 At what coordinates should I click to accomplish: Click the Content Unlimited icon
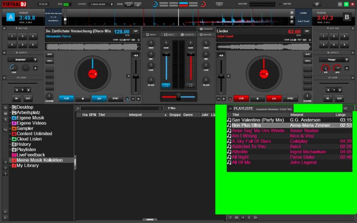pyautogui.click(x=14, y=134)
